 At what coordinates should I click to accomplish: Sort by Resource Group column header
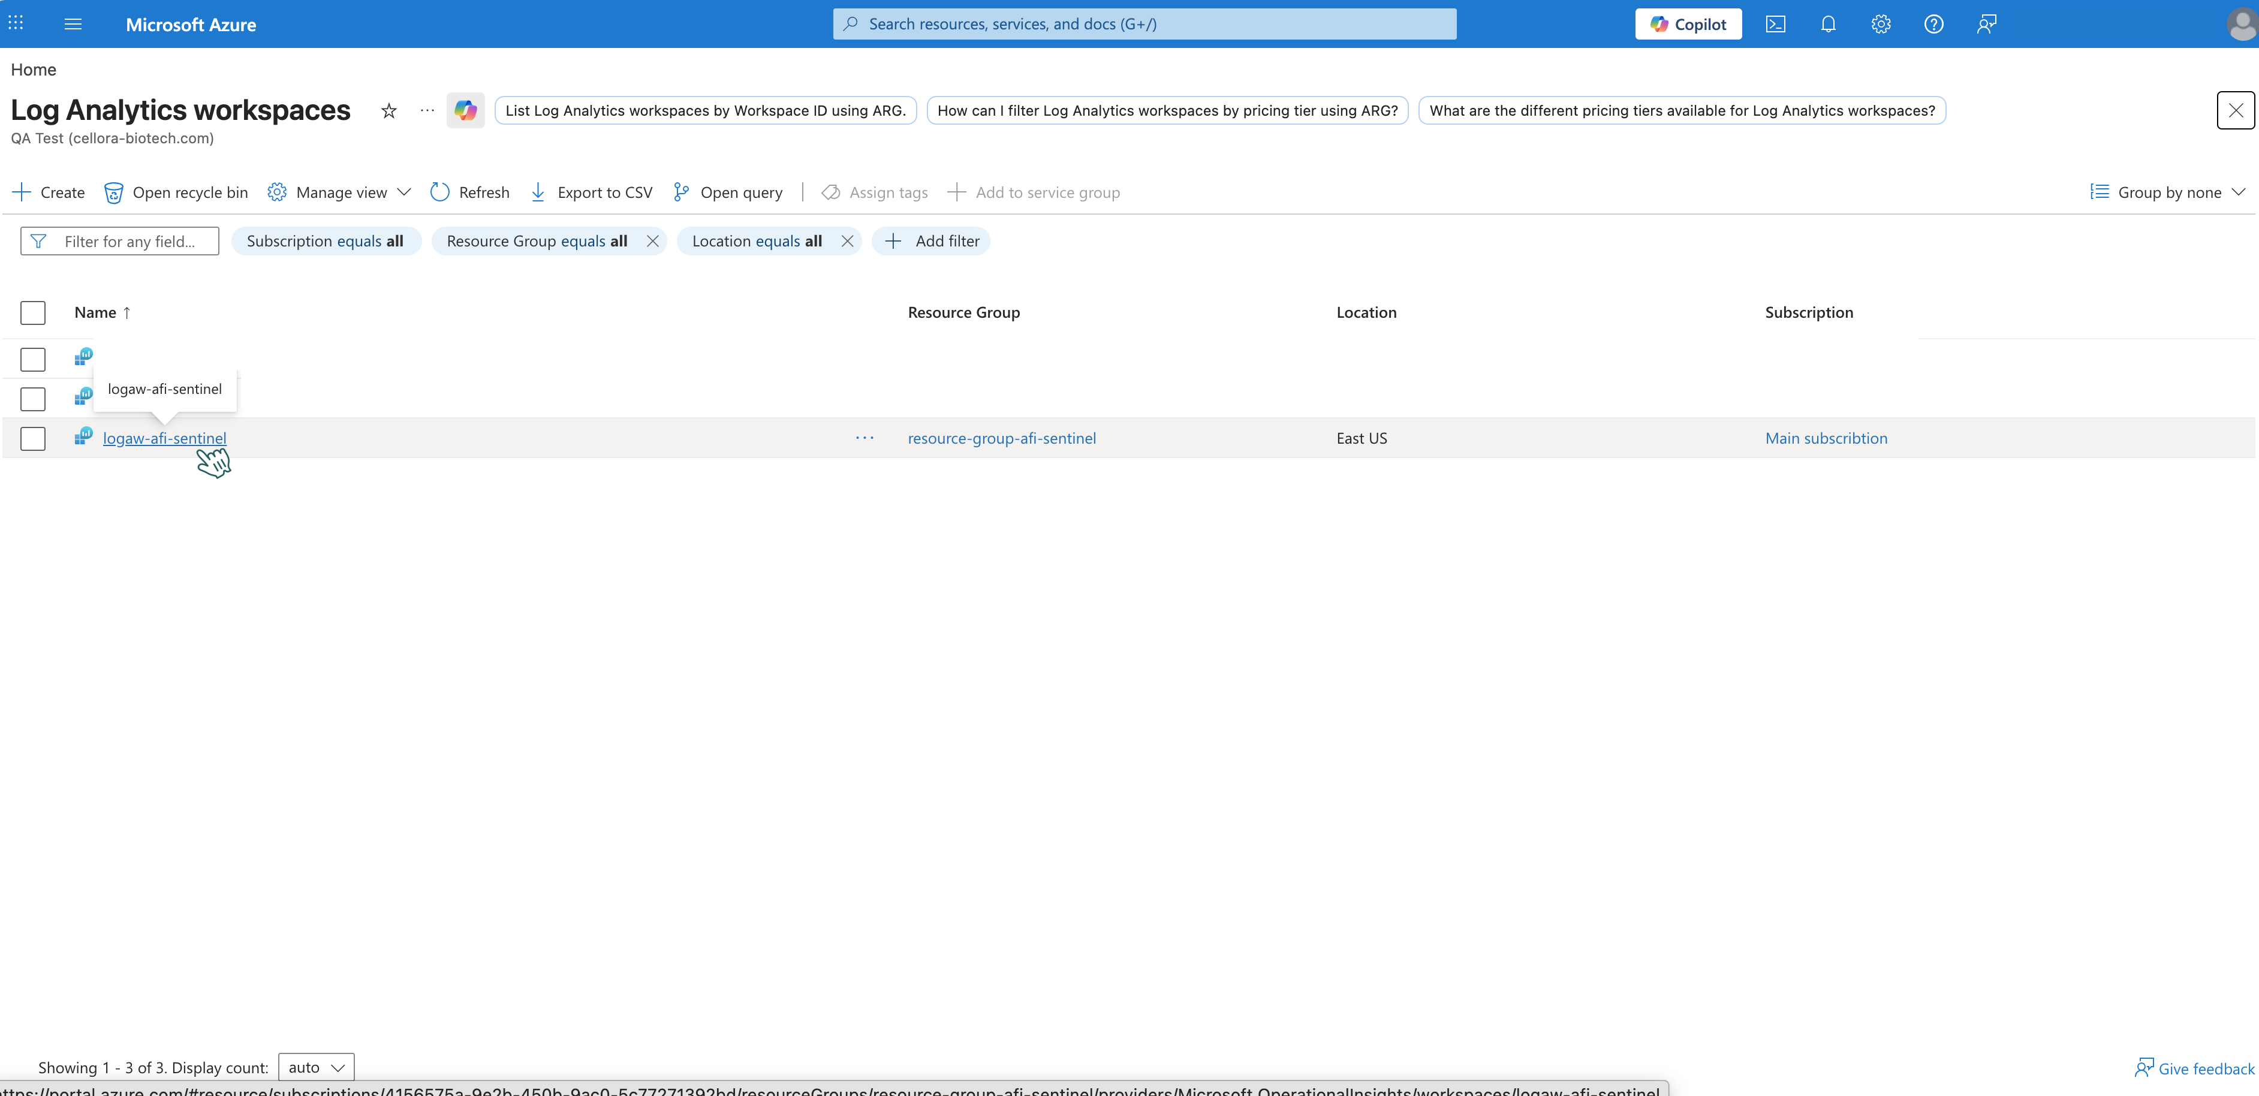964,313
